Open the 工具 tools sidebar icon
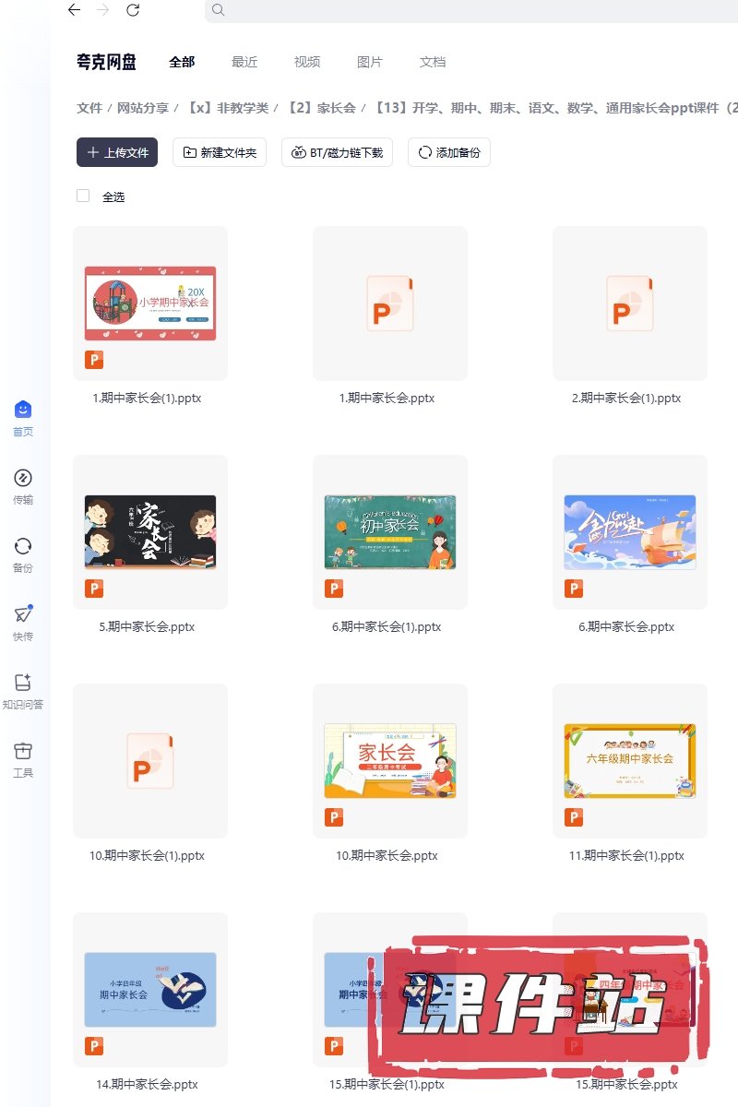The image size is (738, 1107). 23,752
